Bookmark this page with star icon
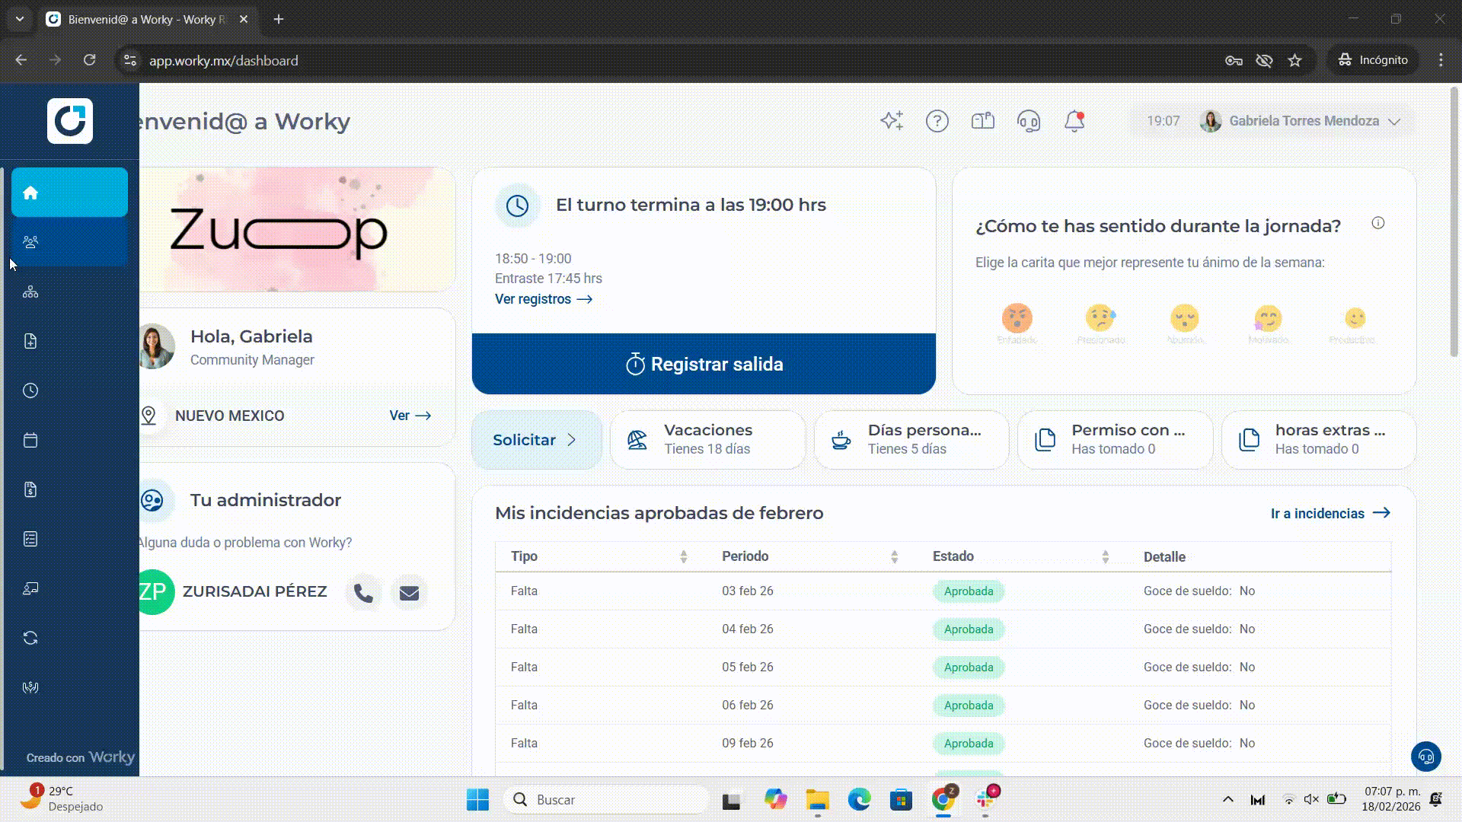 1294,60
